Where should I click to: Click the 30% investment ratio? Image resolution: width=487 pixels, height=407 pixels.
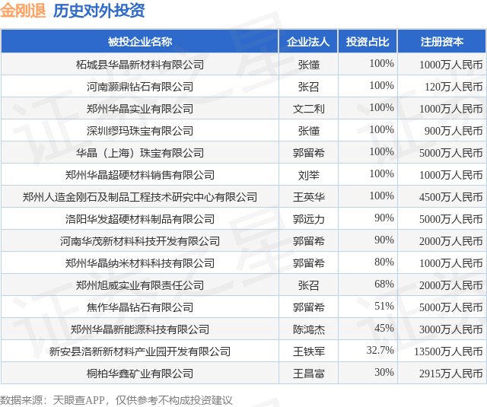pyautogui.click(x=384, y=372)
